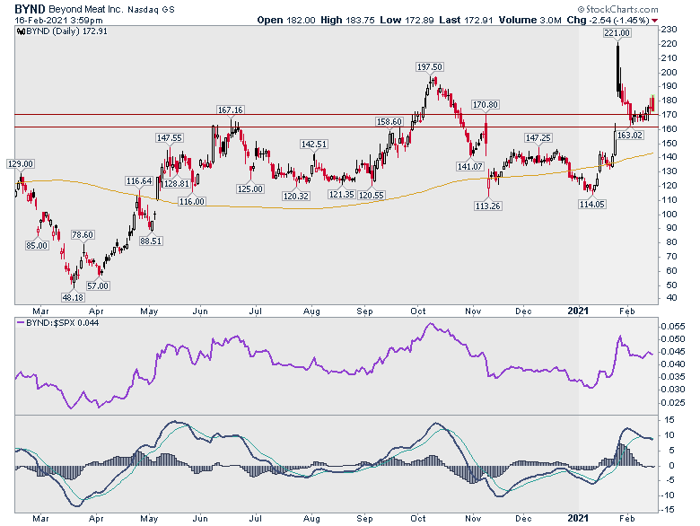Click the 'Jun' label under the price chart
The image size is (700, 526).
pyautogui.click(x=200, y=311)
